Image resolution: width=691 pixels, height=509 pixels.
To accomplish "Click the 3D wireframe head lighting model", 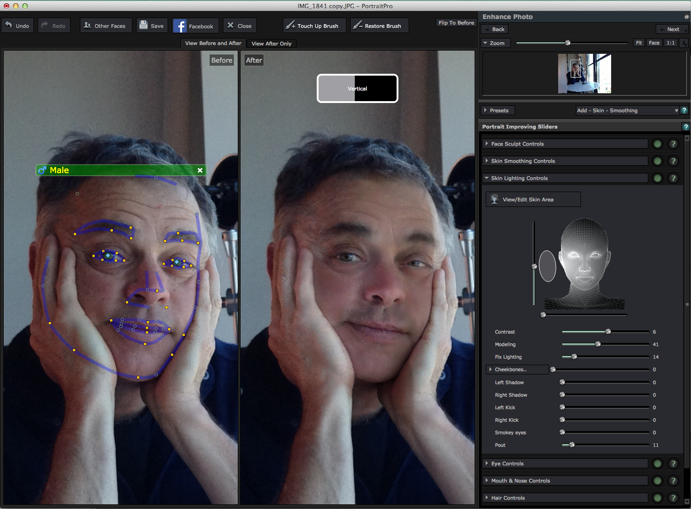I will 584,264.
